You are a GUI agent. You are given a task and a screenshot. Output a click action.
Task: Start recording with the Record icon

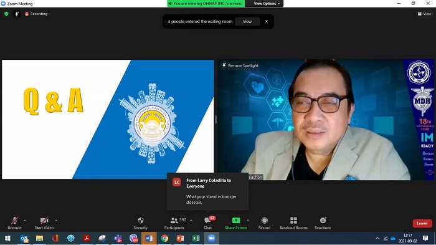(265, 221)
